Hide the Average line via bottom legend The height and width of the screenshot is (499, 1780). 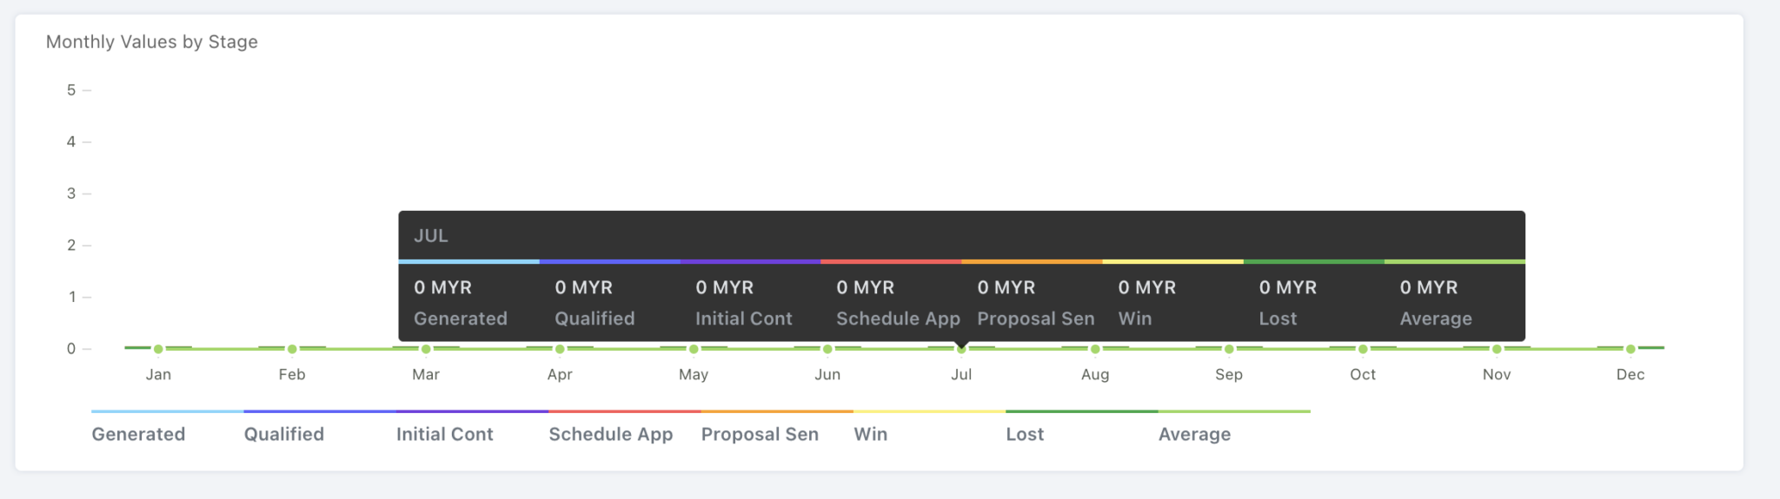pos(1194,434)
